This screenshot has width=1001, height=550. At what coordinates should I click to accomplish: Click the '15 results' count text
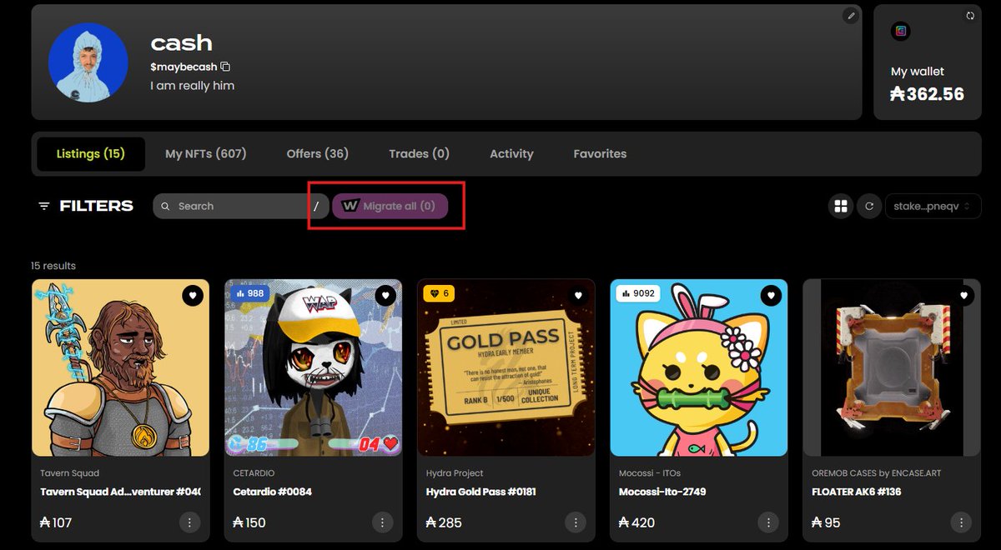pyautogui.click(x=53, y=266)
